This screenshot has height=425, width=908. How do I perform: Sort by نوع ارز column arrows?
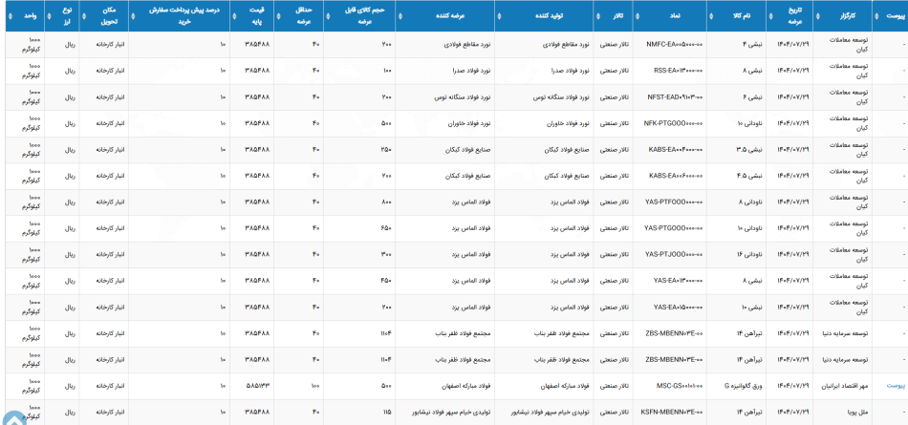tap(50, 15)
